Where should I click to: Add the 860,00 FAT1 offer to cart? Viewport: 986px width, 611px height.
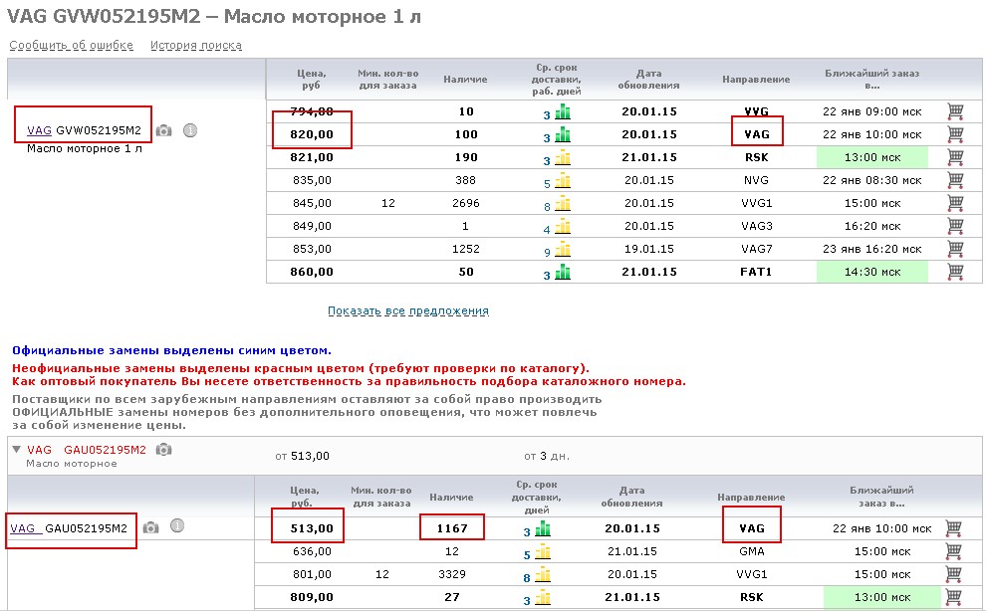pos(955,272)
